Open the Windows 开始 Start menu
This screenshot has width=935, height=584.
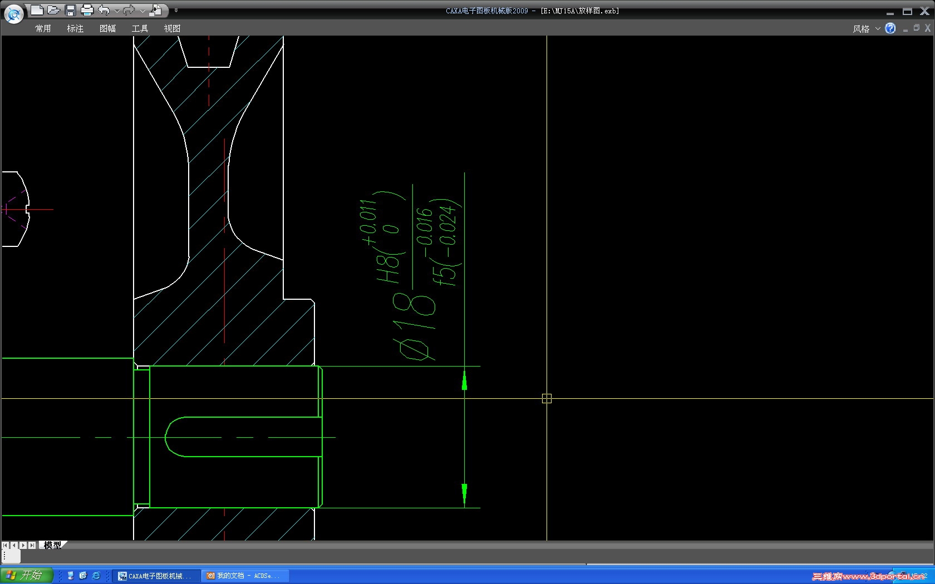26,575
